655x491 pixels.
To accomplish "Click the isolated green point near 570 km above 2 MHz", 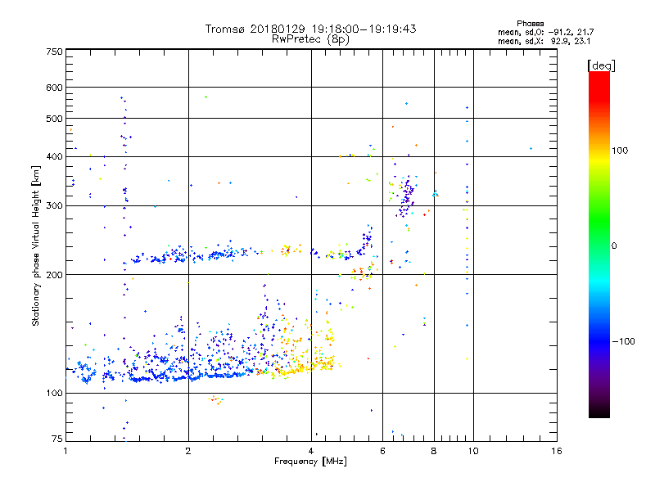I will pos(206,97).
